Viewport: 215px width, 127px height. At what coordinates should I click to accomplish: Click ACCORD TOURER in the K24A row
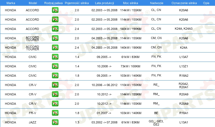[32, 48]
